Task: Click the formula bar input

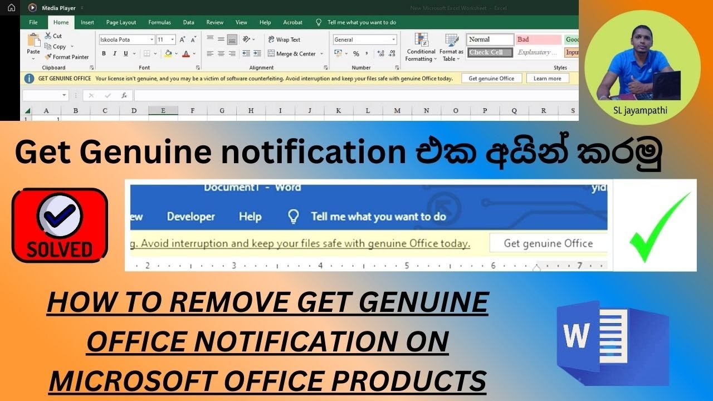Action: 356,95
